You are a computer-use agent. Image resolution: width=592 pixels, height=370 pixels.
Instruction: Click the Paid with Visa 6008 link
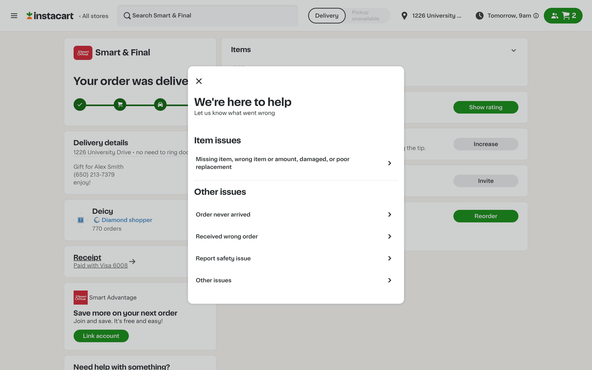tap(101, 265)
